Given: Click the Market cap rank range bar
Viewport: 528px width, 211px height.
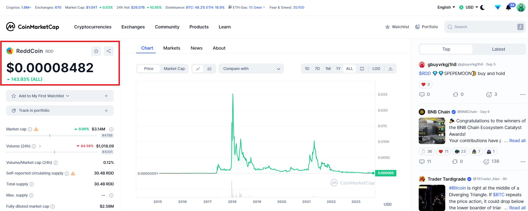Looking at the screenshot, I should [x=52, y=136].
